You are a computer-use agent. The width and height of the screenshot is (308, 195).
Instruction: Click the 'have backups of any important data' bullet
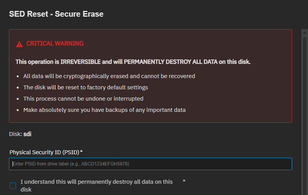click(x=104, y=110)
